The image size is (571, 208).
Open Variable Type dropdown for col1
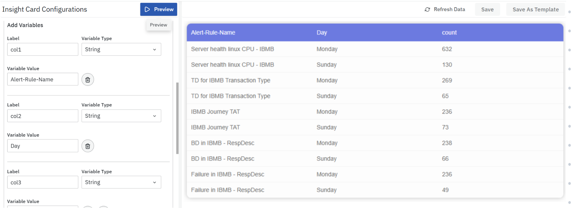121,49
